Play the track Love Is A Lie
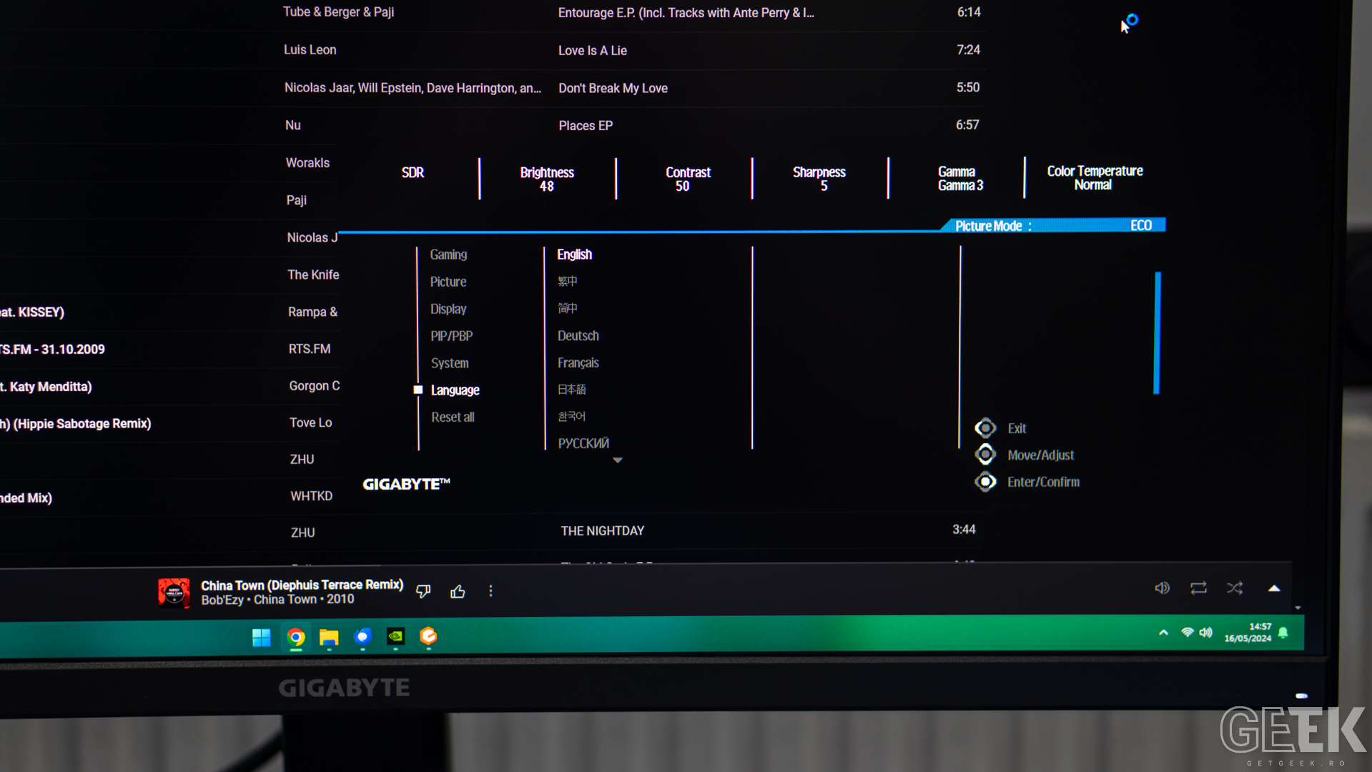Viewport: 1372px width, 772px height. point(593,51)
